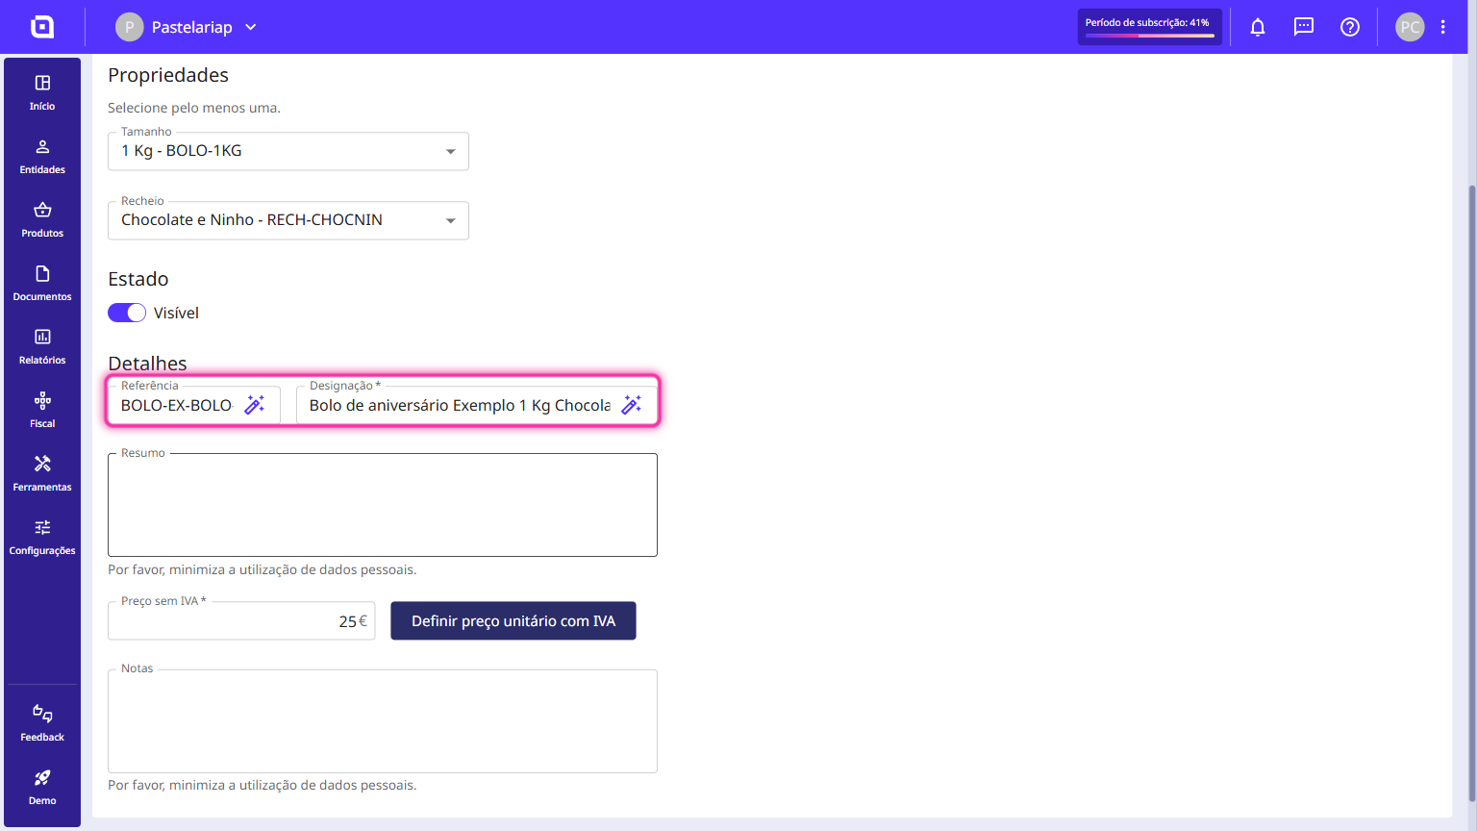Open the help question mark icon
Image resolution: width=1477 pixels, height=831 pixels.
pyautogui.click(x=1350, y=27)
